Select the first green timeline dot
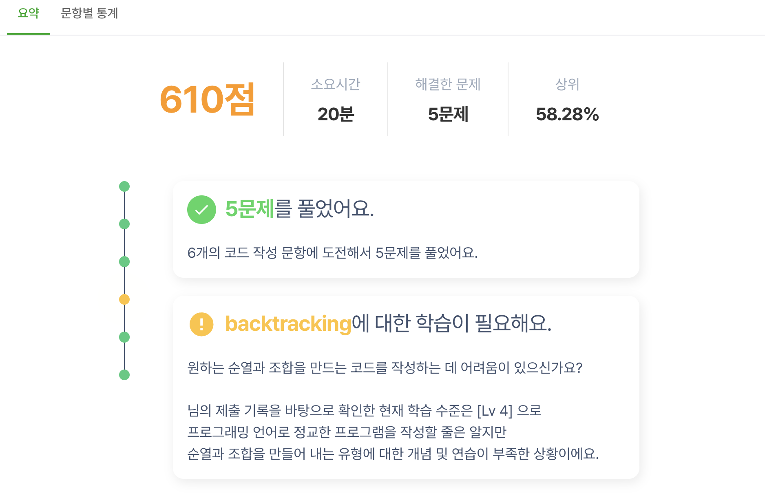Viewport: 765px width, 496px height. point(124,186)
